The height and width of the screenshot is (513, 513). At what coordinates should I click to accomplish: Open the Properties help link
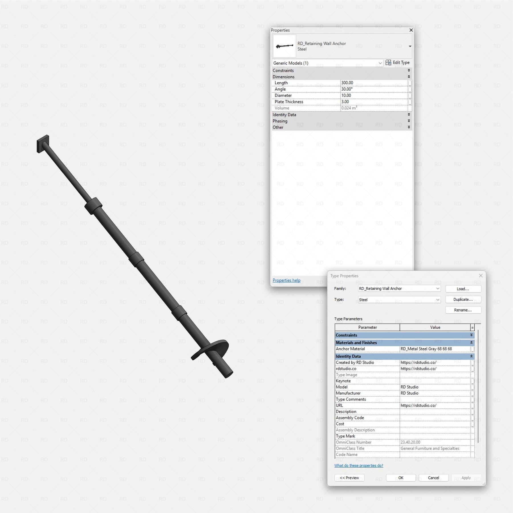pyautogui.click(x=286, y=280)
